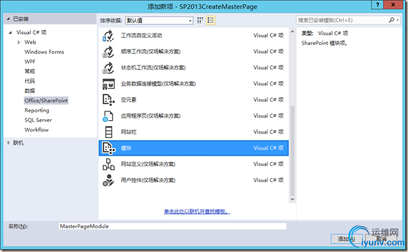Select 应用程序页(仅场解决方案) template name

click(x=151, y=116)
